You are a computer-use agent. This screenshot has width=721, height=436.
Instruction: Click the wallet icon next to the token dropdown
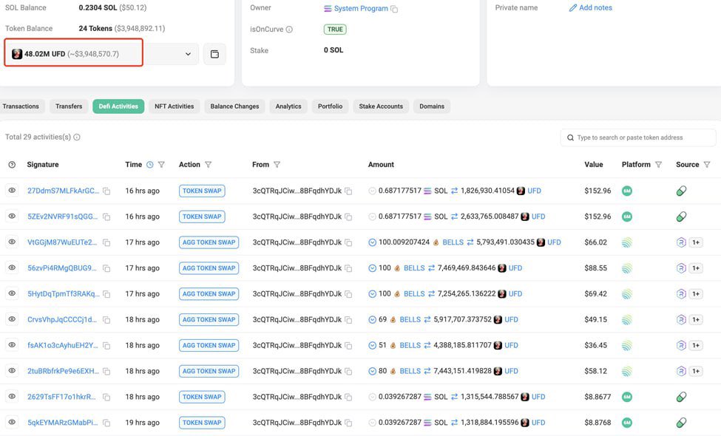[214, 54]
